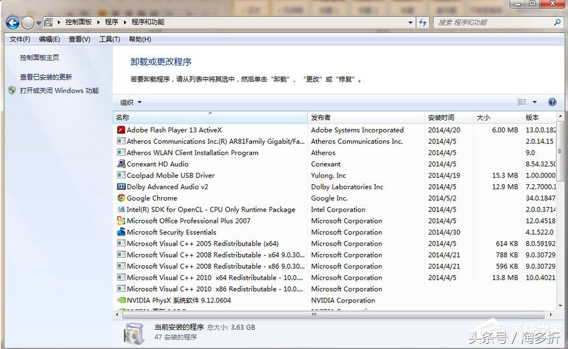
Task: Click the NVIDIA PhysX 系统软件 icon
Action: 121,300
